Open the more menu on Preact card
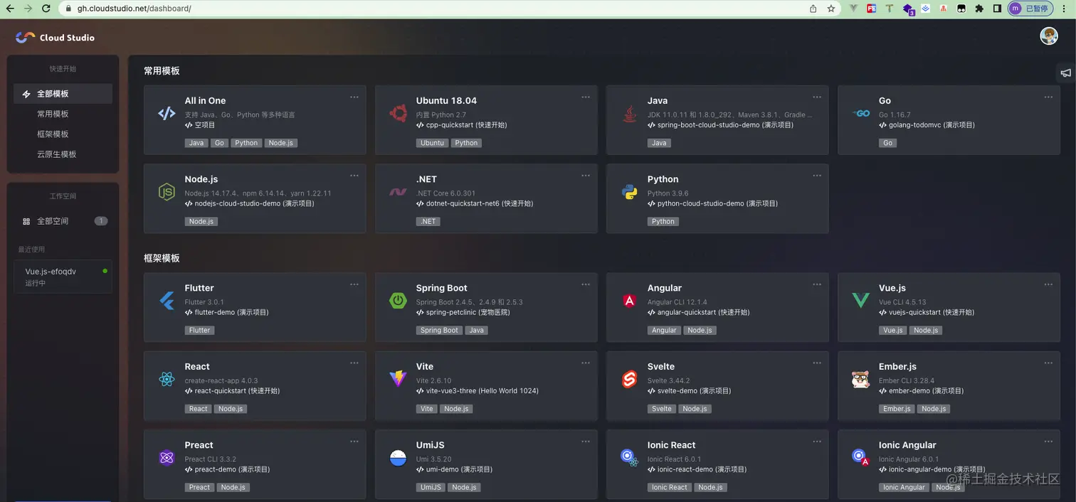 354,442
